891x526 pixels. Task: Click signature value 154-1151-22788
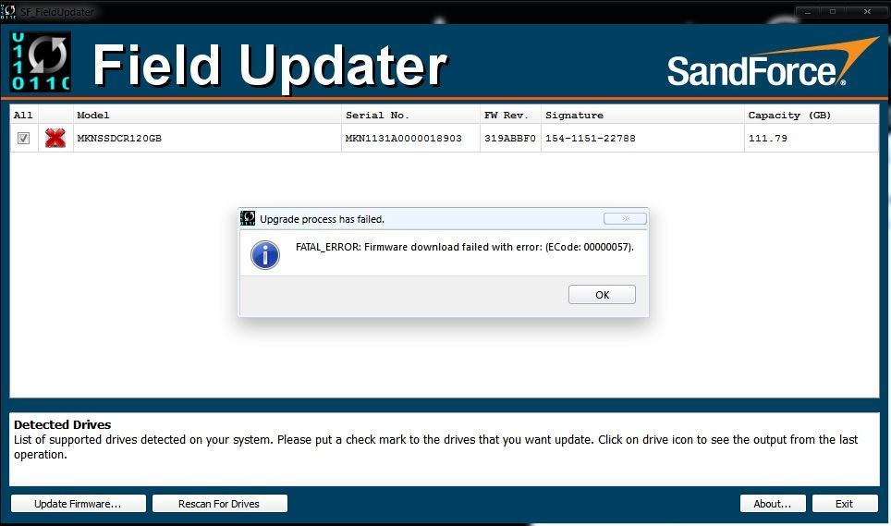point(591,138)
